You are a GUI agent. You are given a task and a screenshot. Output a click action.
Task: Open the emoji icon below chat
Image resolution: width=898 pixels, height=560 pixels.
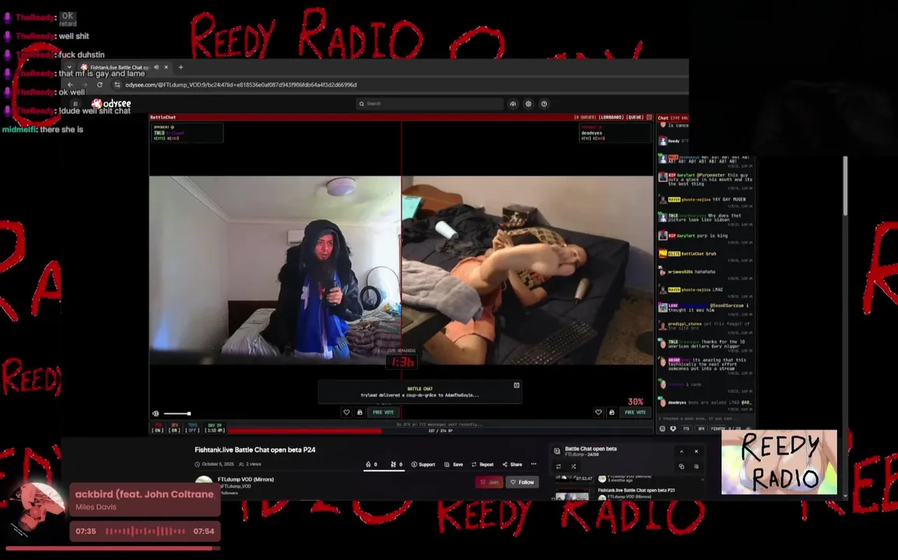click(663, 429)
